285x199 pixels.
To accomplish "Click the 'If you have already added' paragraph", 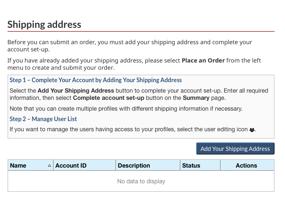I will (x=134, y=64).
